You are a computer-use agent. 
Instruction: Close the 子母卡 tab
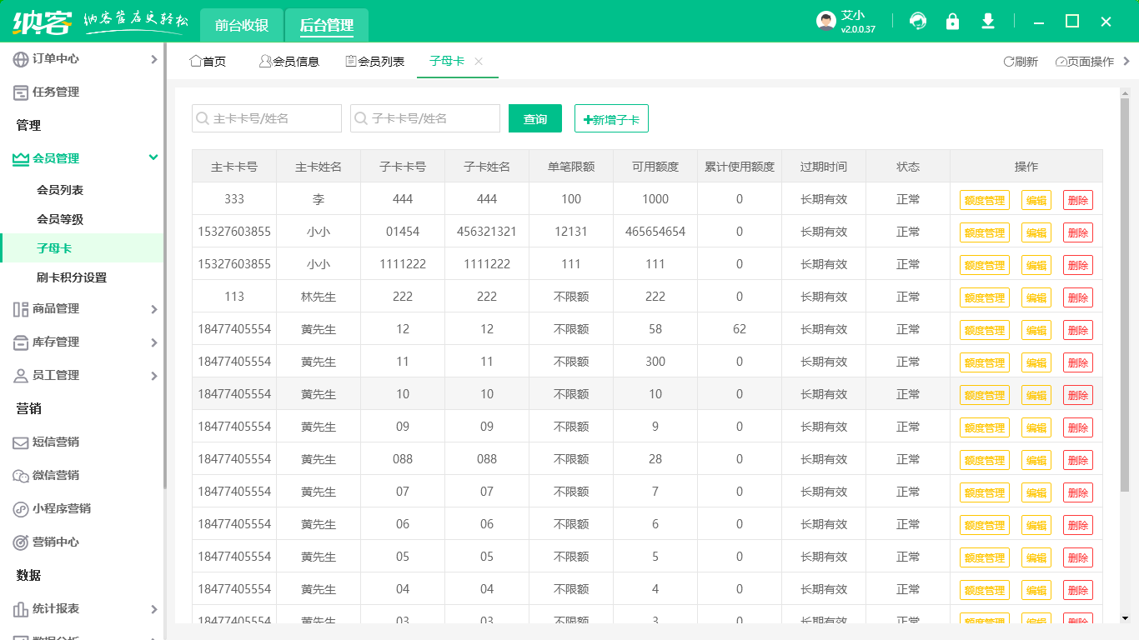[x=479, y=61]
